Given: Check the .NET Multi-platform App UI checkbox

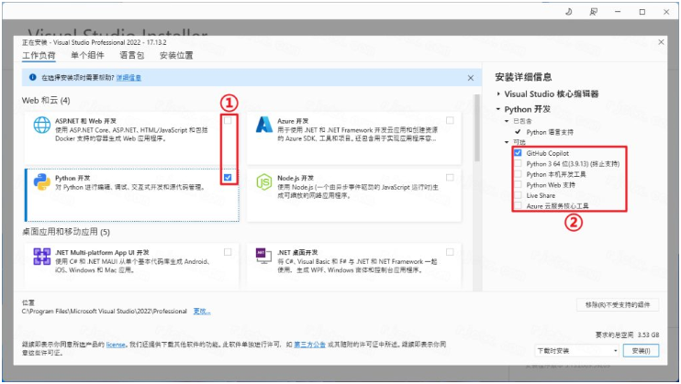Looking at the screenshot, I should 228,252.
